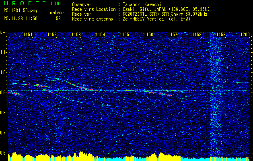Screen dimensions: 253x161
Task: Click the date stamp 25.11.23 11:50
Action: coord(21,19)
